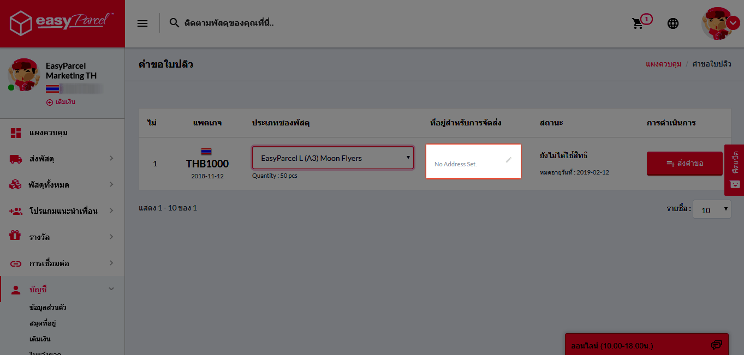
Task: Open the รายชื่อ page size dropdown
Action: pyautogui.click(x=712, y=209)
